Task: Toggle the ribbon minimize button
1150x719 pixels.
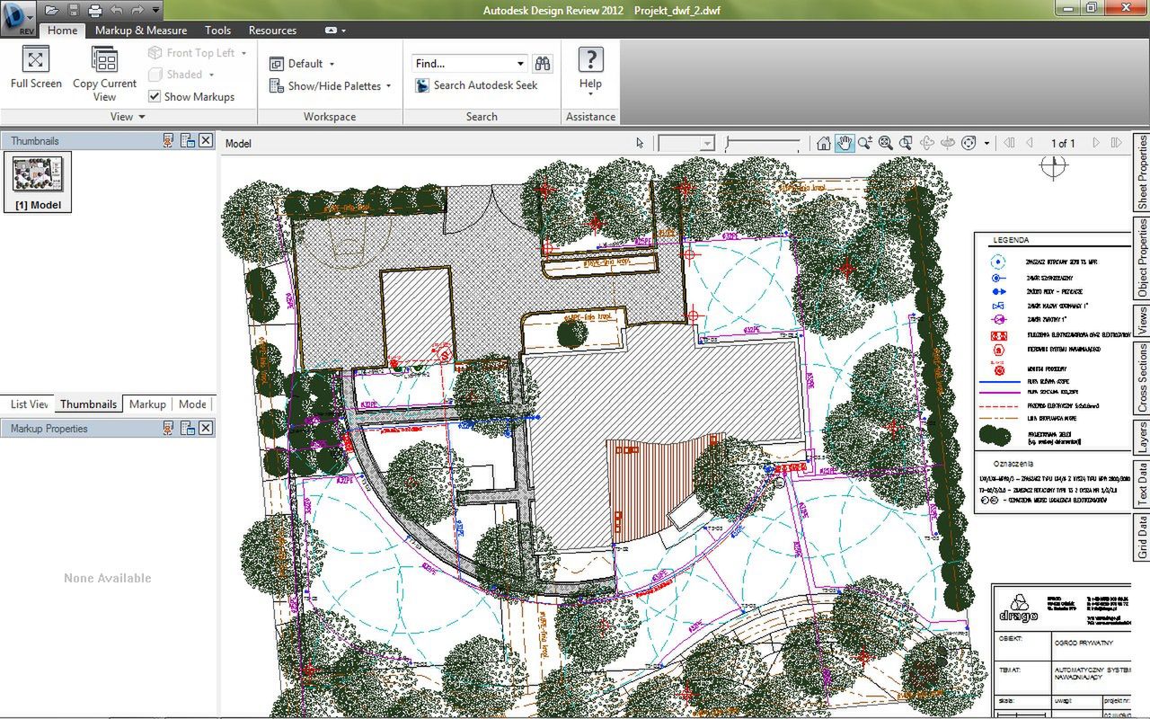Action: point(331,30)
